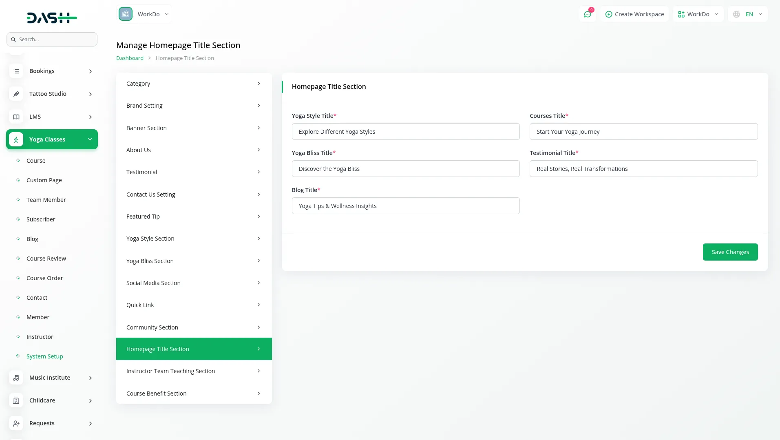Viewport: 780px width, 440px height.
Task: Click the Bookings list icon in sidebar
Action: [16, 71]
